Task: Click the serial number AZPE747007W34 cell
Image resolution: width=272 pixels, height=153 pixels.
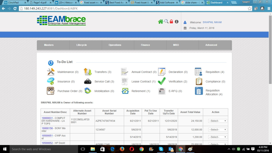Action: (x=109, y=121)
